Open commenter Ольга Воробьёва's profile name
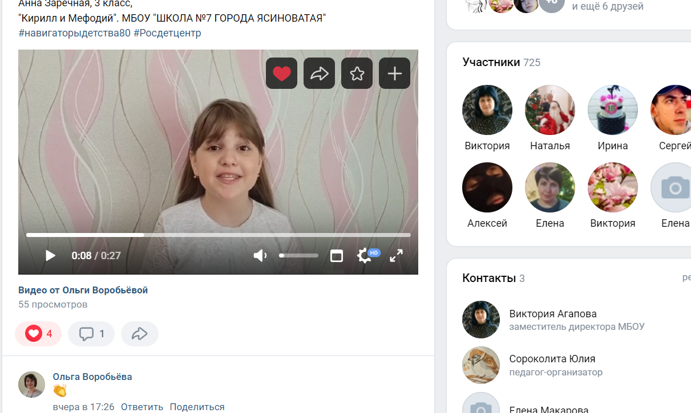This screenshot has height=413, width=691. (92, 377)
